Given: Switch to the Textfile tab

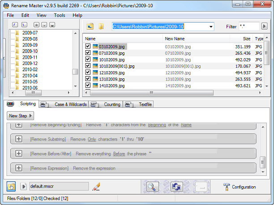Looking at the screenshot, I should coord(138,104).
